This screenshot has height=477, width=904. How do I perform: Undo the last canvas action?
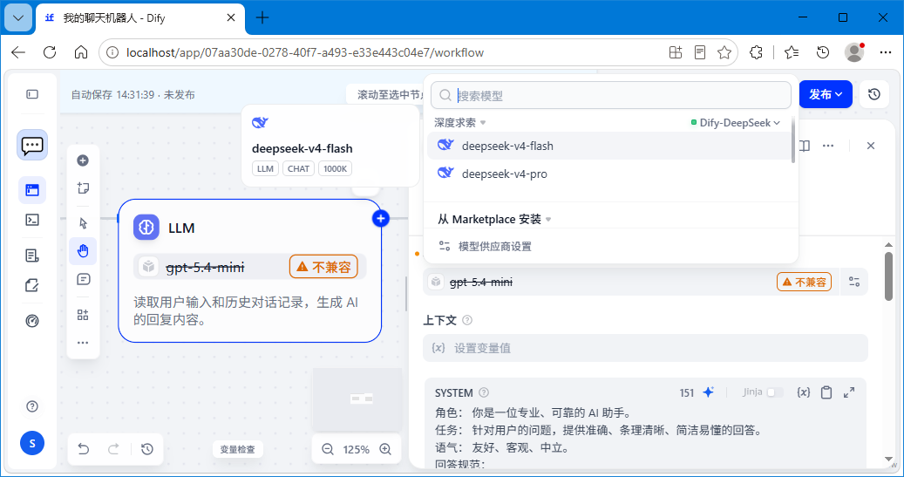[x=85, y=449]
